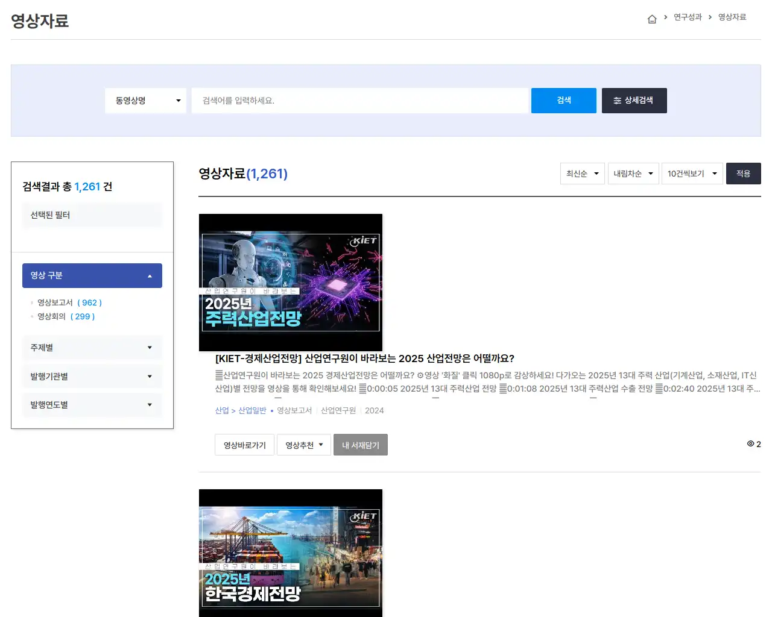772x617 pixels.
Task: Add first video via 내 서재담기 button
Action: [x=360, y=445]
